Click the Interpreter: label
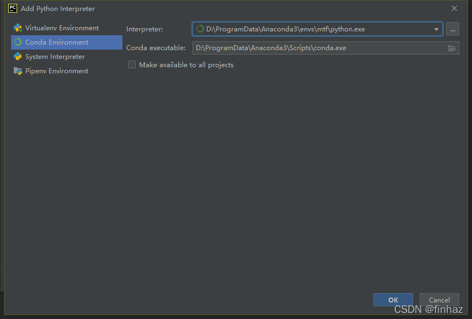472x319 pixels. pos(144,29)
